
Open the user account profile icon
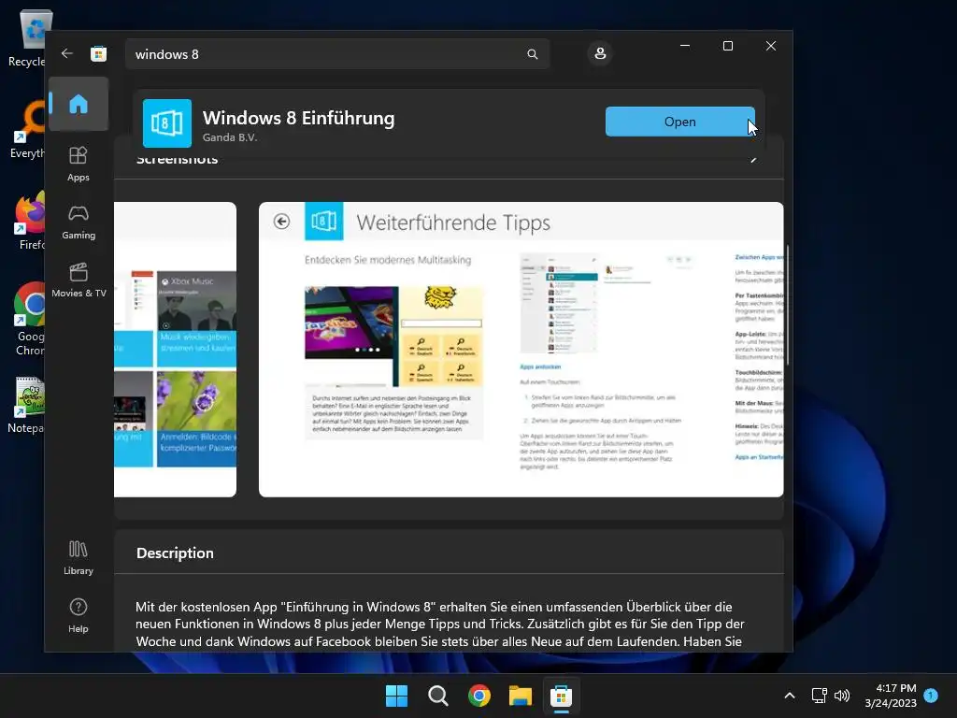click(x=600, y=53)
